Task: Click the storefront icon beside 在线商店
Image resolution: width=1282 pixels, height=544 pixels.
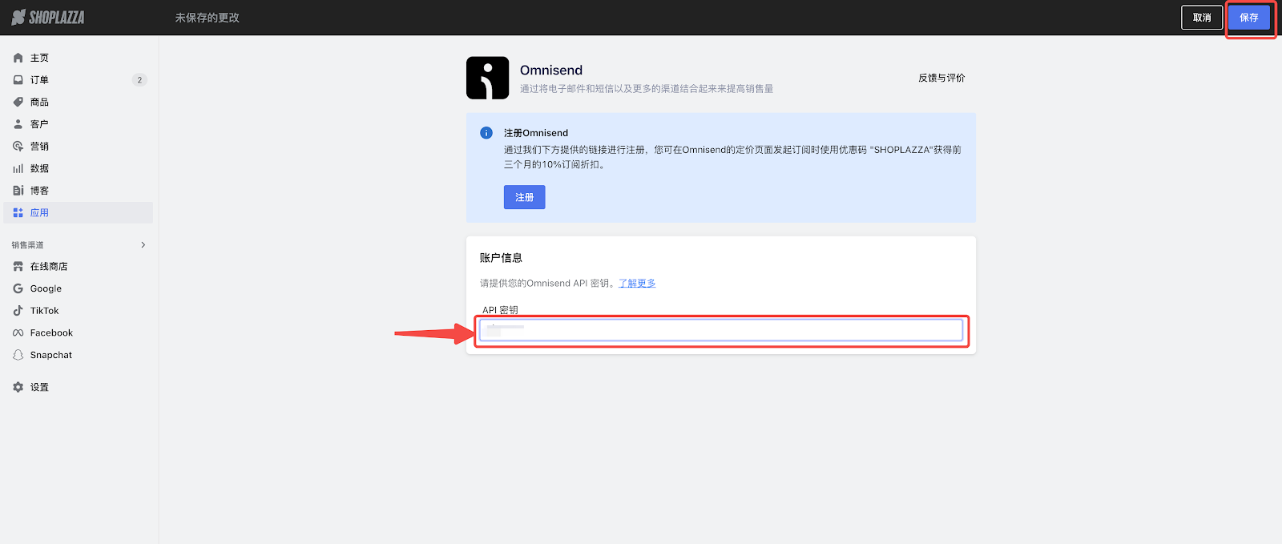Action: (x=18, y=267)
